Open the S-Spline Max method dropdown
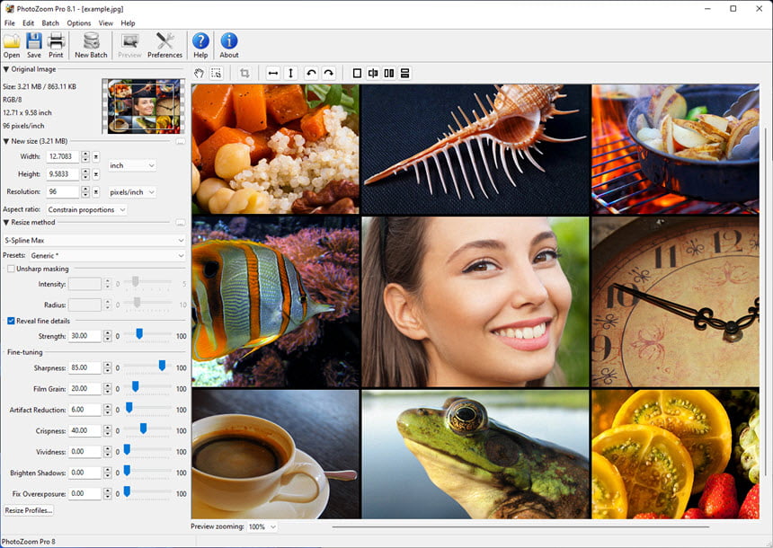Viewport: 773px width, 548px height. pos(93,241)
